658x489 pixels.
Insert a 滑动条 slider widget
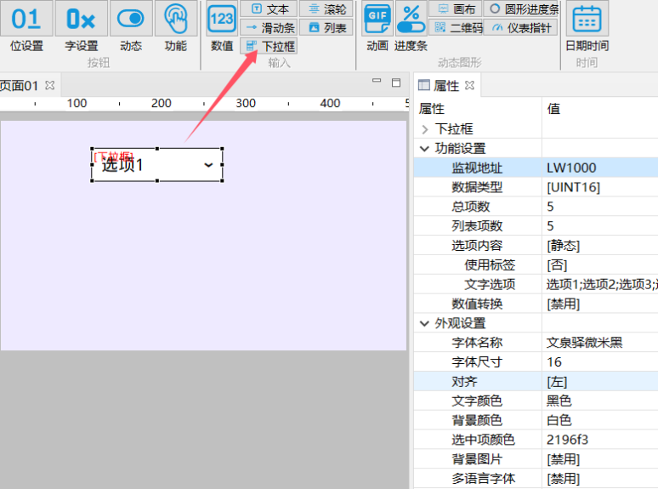pyautogui.click(x=269, y=28)
